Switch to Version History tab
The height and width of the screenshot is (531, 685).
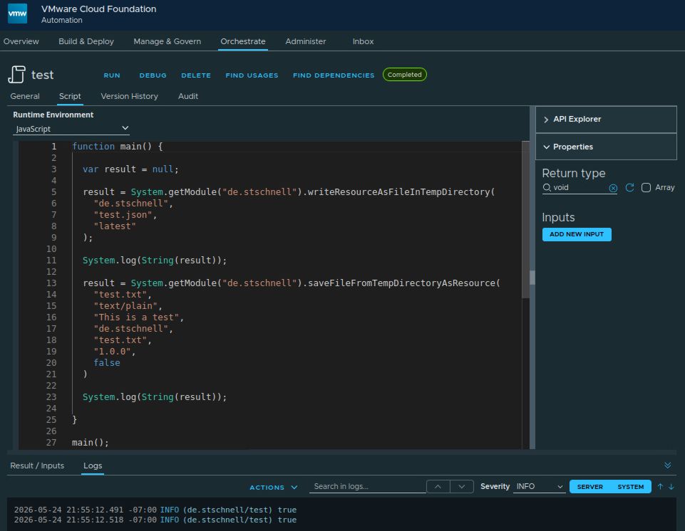pyautogui.click(x=129, y=96)
